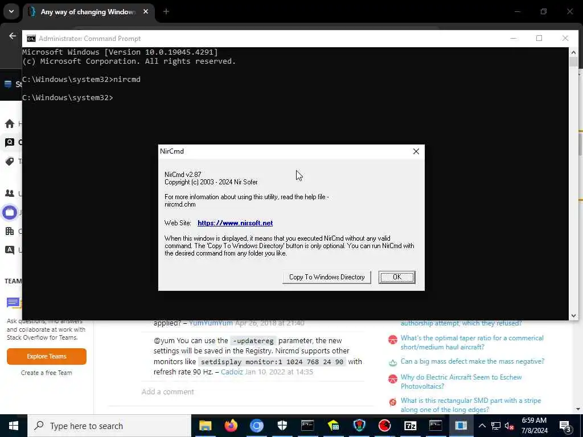
Task: Open a new browser tab
Action: click(x=166, y=11)
